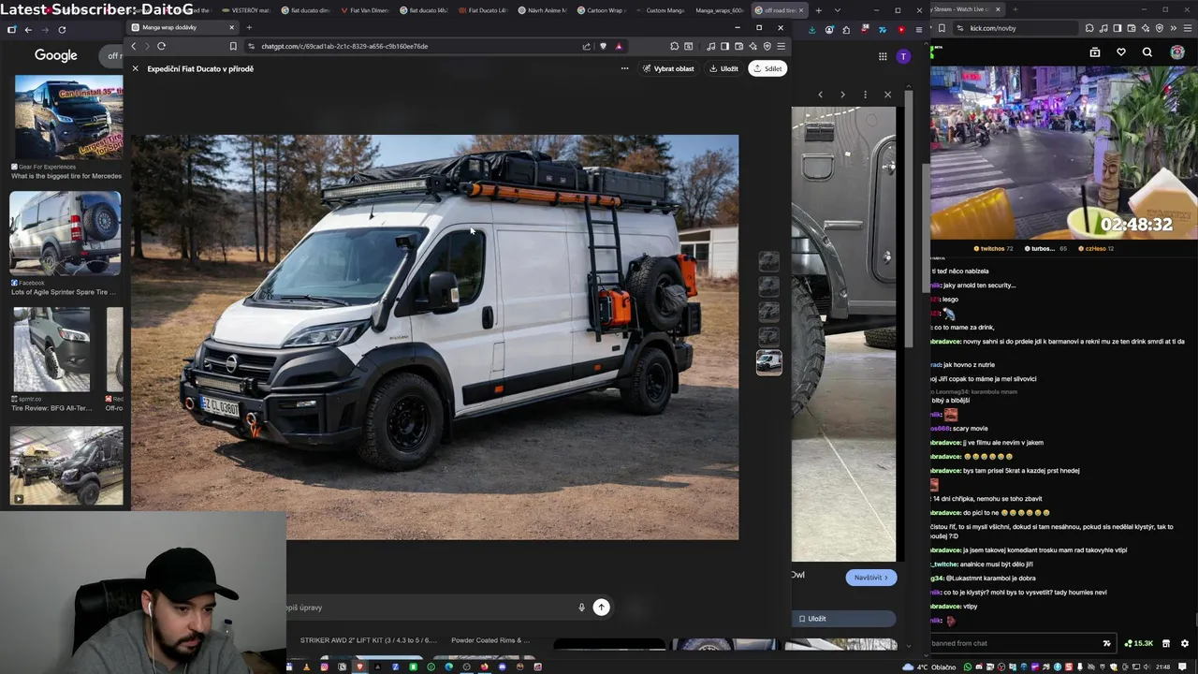Close the ChatGPT image viewer with X
This screenshot has height=674, width=1198.
pos(135,68)
